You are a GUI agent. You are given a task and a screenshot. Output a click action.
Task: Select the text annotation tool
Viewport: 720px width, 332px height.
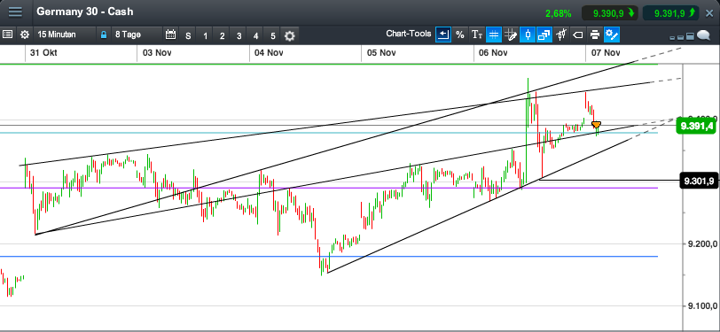477,35
